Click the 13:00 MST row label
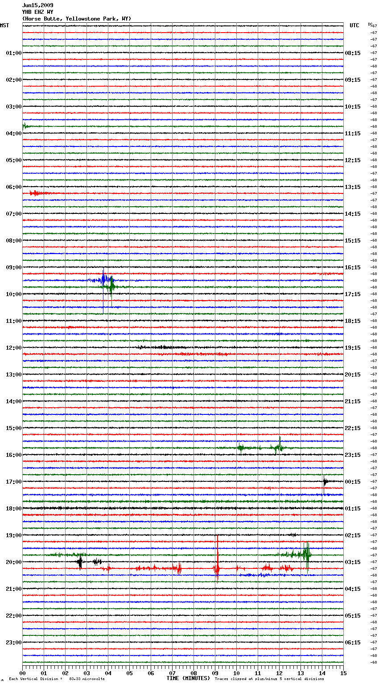379x685 pixels. (x=14, y=375)
